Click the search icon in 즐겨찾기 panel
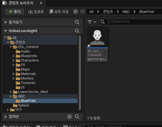 77,22
